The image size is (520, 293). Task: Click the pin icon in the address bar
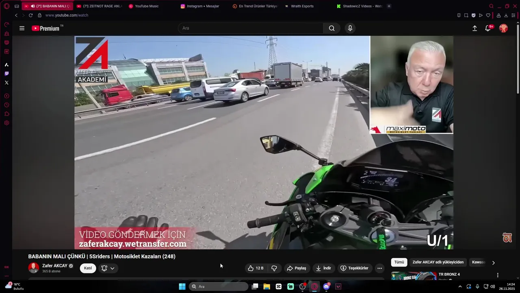(459, 15)
